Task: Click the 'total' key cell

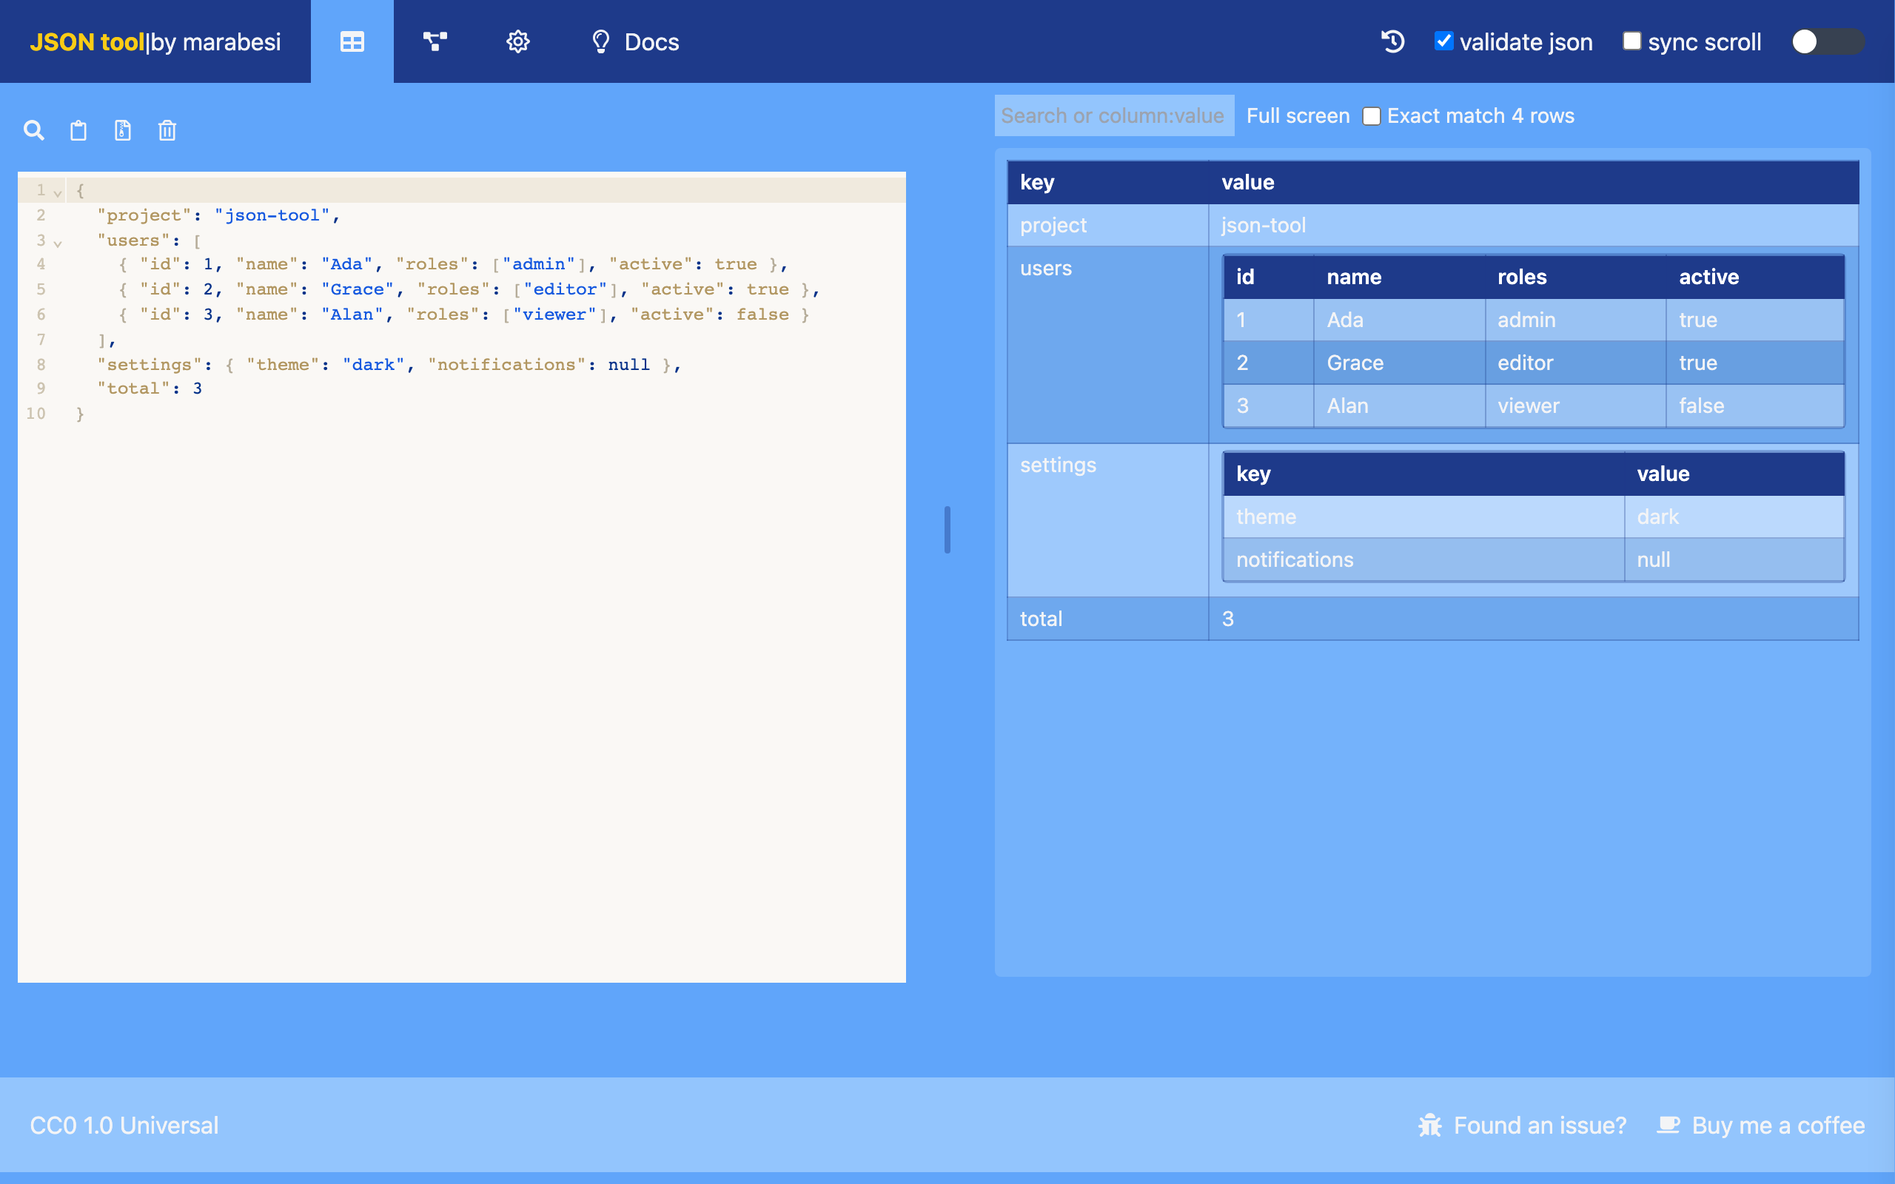Action: click(x=1107, y=619)
